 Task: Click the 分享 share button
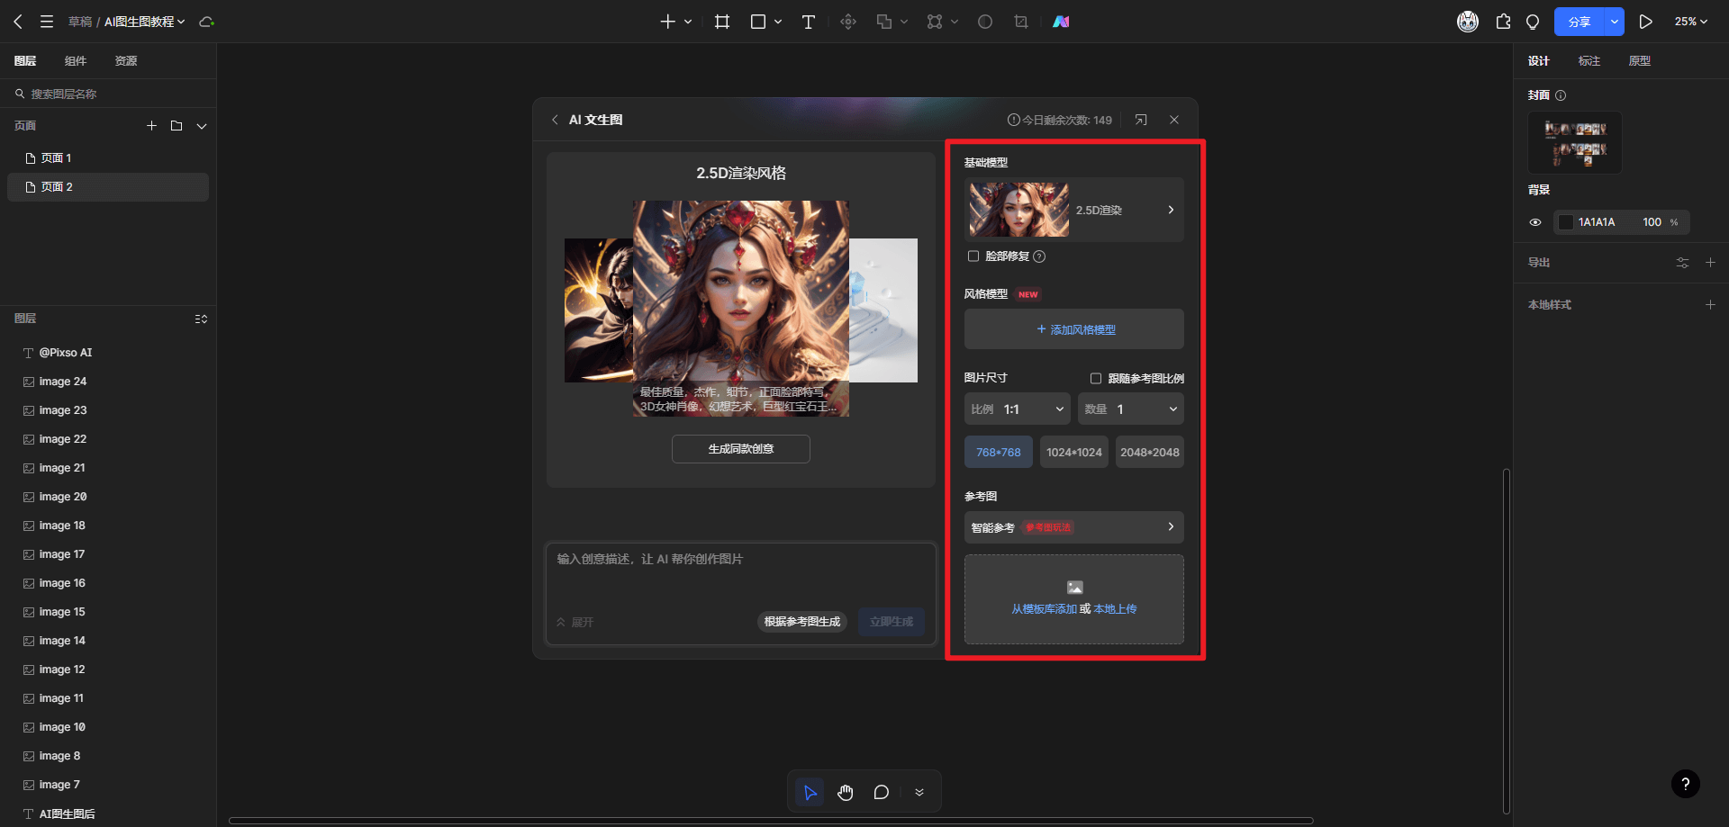1580,22
